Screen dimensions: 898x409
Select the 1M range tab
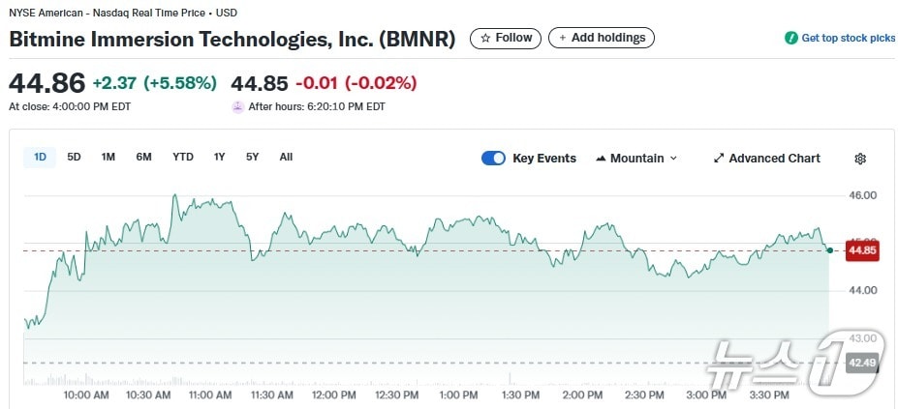[108, 158]
